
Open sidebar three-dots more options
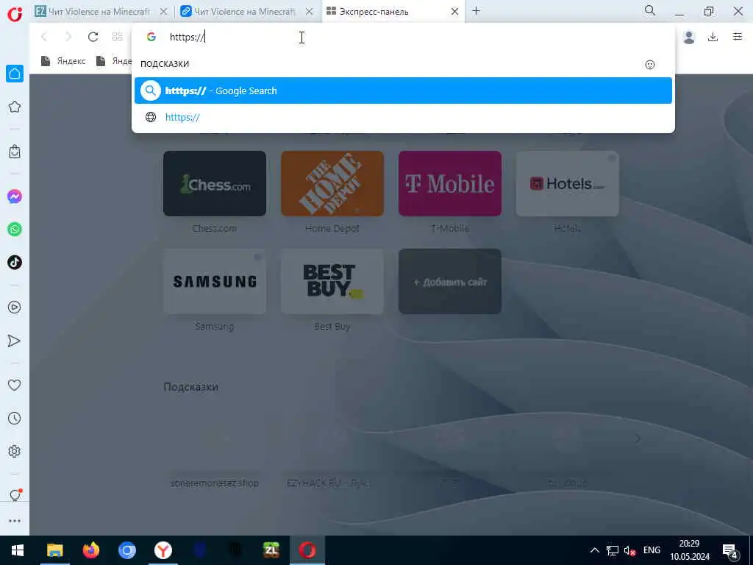15,521
